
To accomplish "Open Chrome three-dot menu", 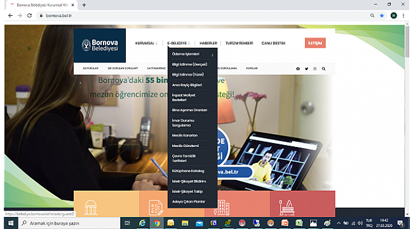I will (403, 15).
